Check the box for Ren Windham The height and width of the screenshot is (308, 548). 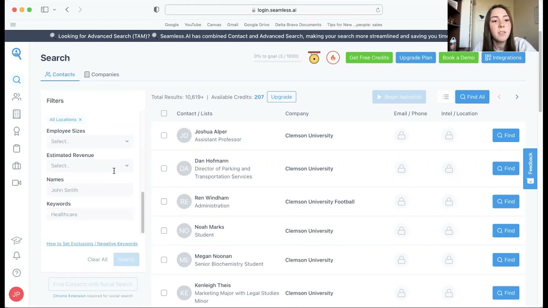pos(164,201)
